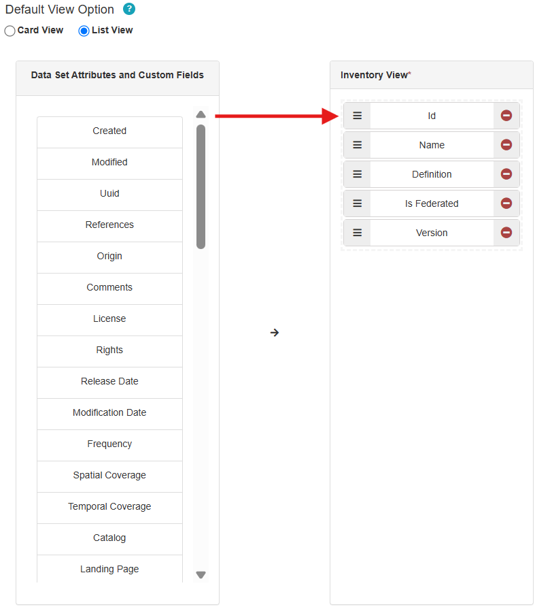Remove the Name field from Inventory View

[506, 145]
